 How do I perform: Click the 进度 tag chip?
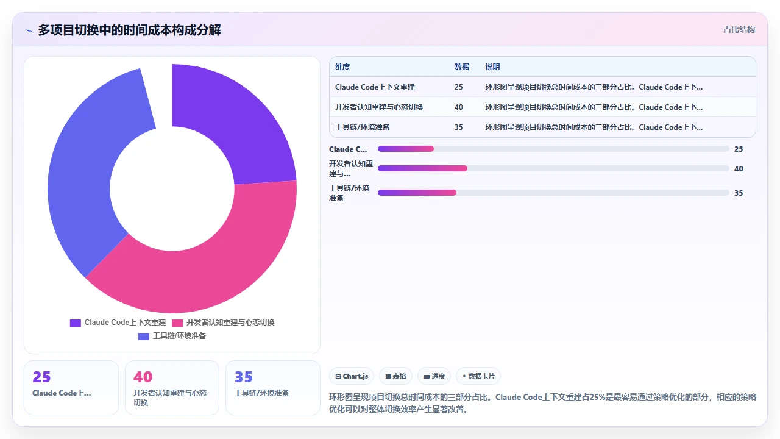pyautogui.click(x=434, y=376)
